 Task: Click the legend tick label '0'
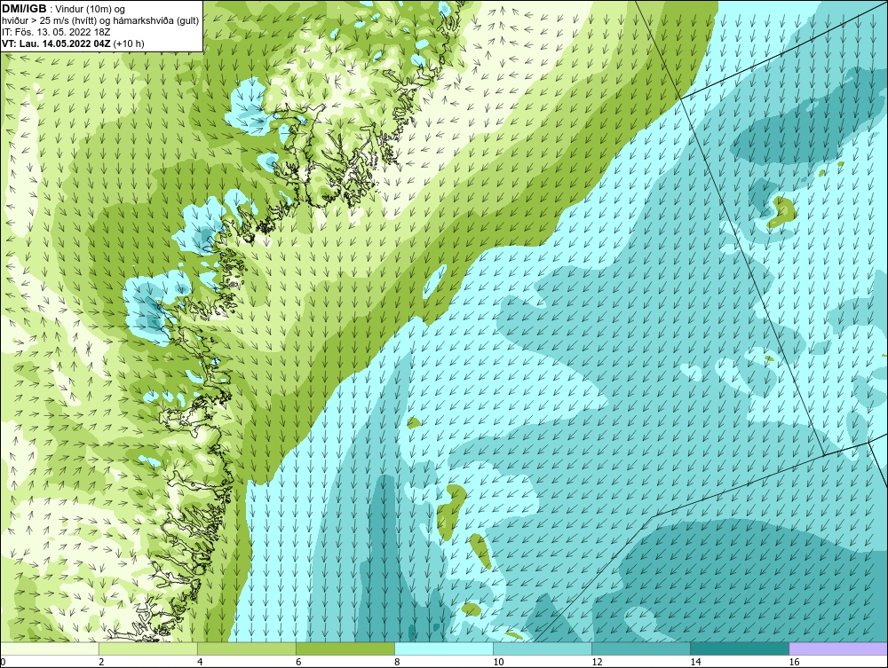point(3,662)
